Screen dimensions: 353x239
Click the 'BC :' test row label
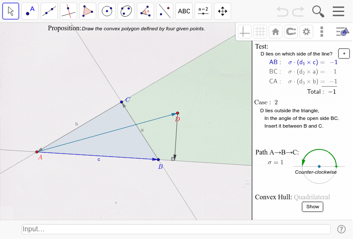tap(275, 72)
